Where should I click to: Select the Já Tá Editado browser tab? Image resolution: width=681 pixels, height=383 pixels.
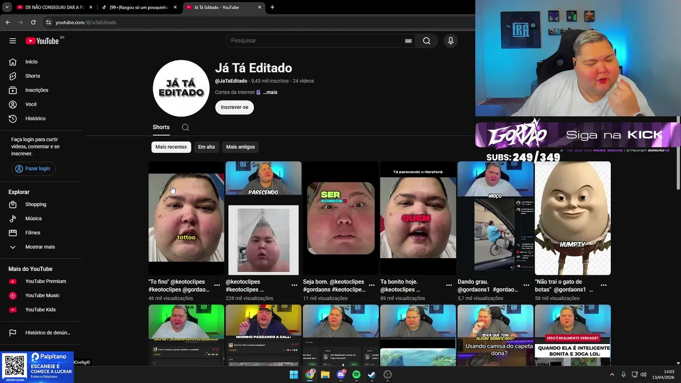coord(223,7)
